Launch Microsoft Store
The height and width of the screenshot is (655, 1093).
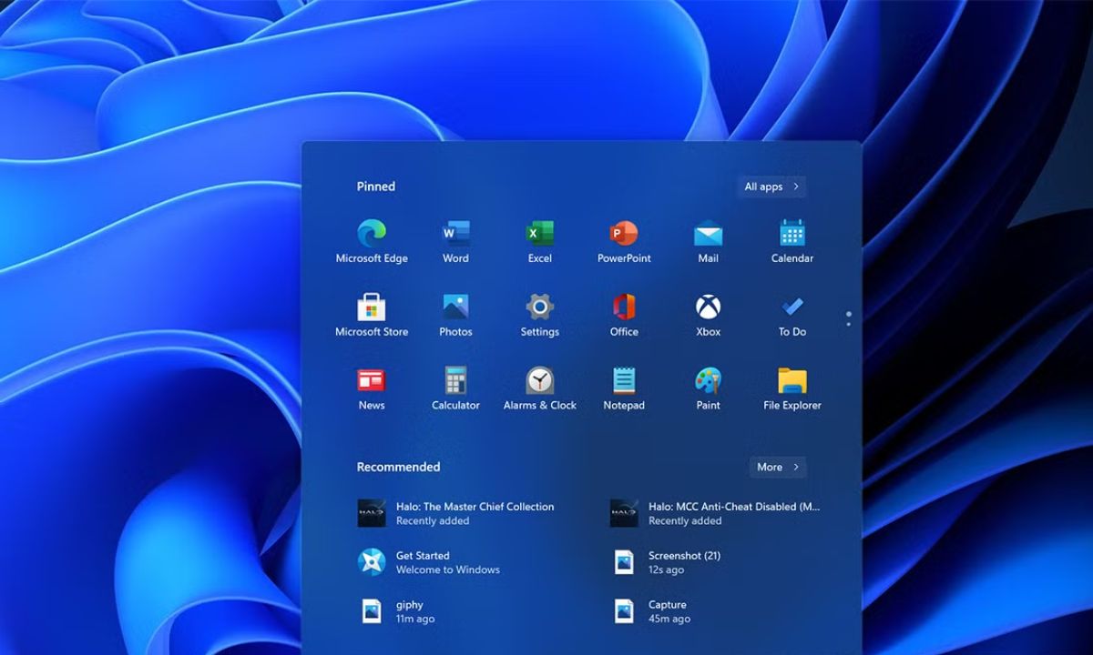coord(372,315)
